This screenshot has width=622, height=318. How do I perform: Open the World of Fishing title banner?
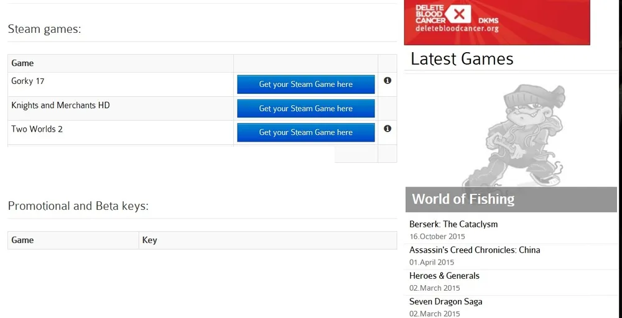coord(463,199)
